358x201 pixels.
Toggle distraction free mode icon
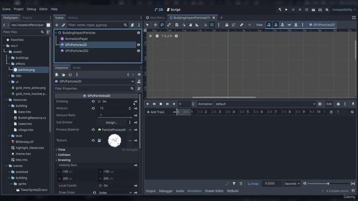tap(354, 17)
